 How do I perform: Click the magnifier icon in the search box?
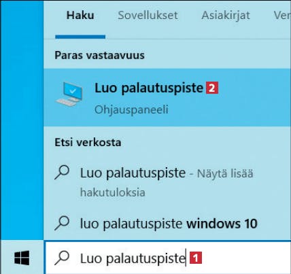62,258
